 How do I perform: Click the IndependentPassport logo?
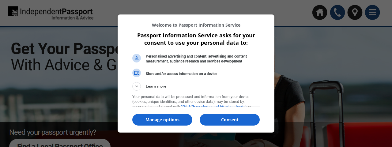coord(51,13)
